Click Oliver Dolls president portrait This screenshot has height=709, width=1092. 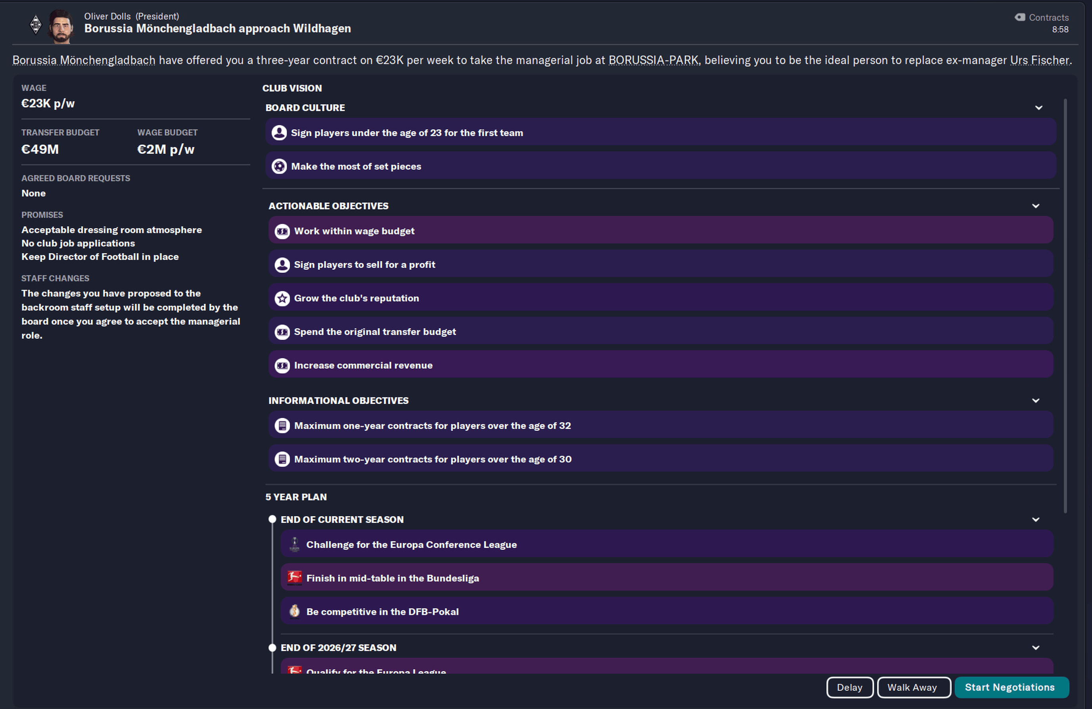click(61, 27)
